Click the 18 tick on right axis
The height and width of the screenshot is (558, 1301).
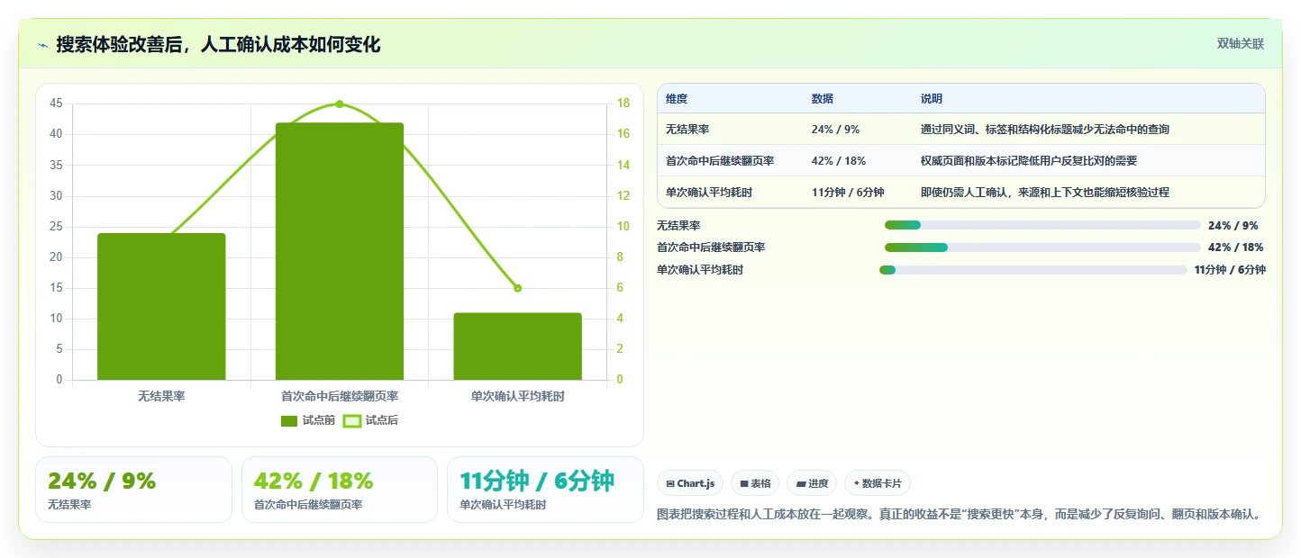623,103
